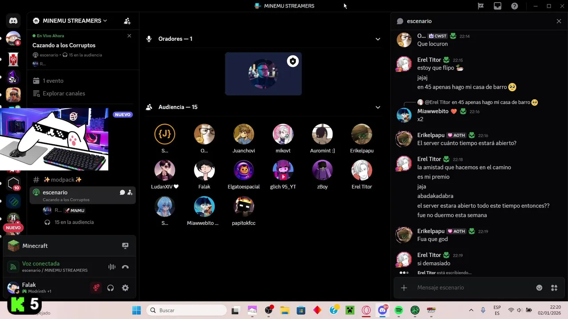Click invite icon on escenario channel row
Image resolution: width=568 pixels, height=319 pixels.
[130, 192]
